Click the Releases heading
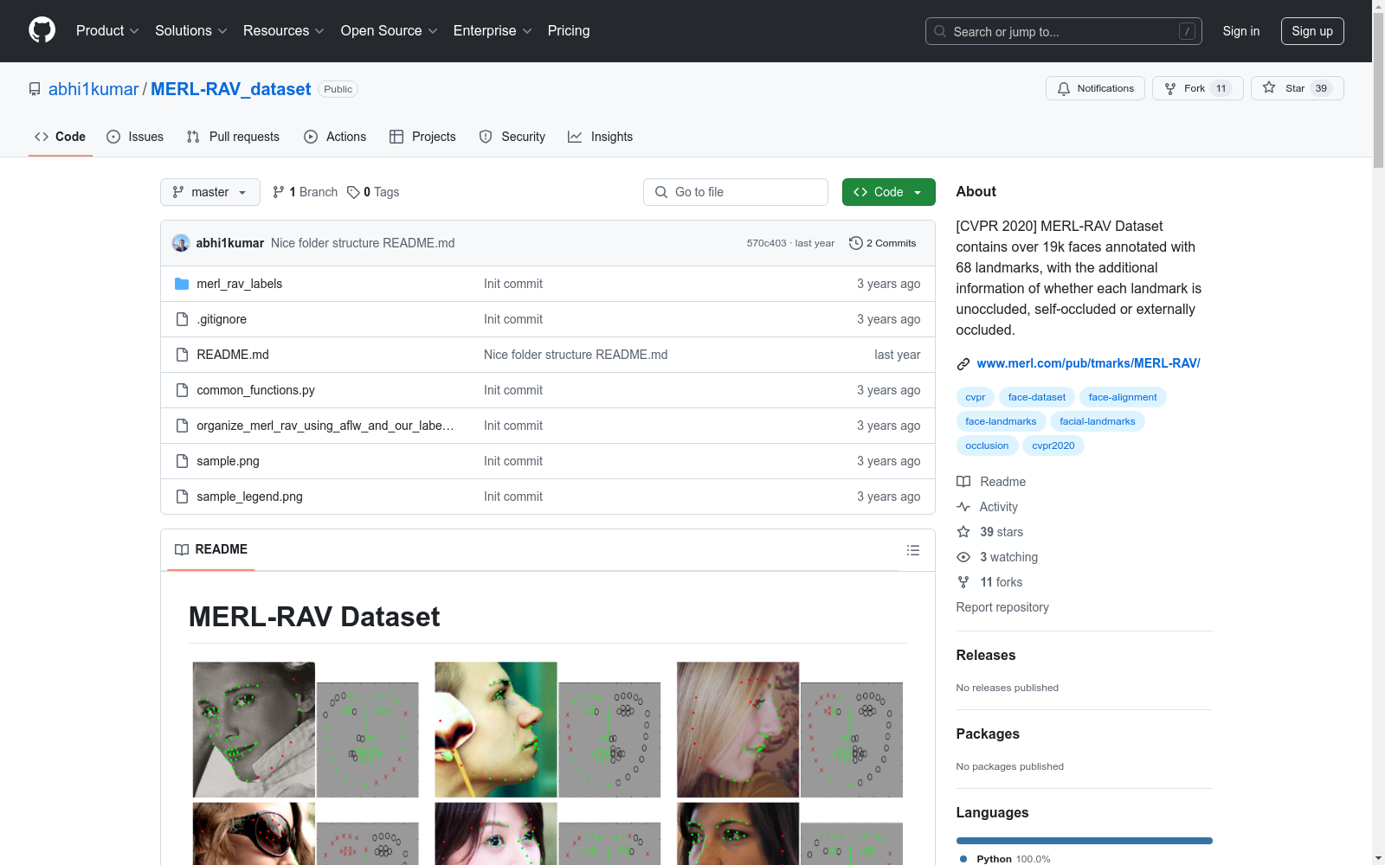This screenshot has height=865, width=1385. [986, 655]
